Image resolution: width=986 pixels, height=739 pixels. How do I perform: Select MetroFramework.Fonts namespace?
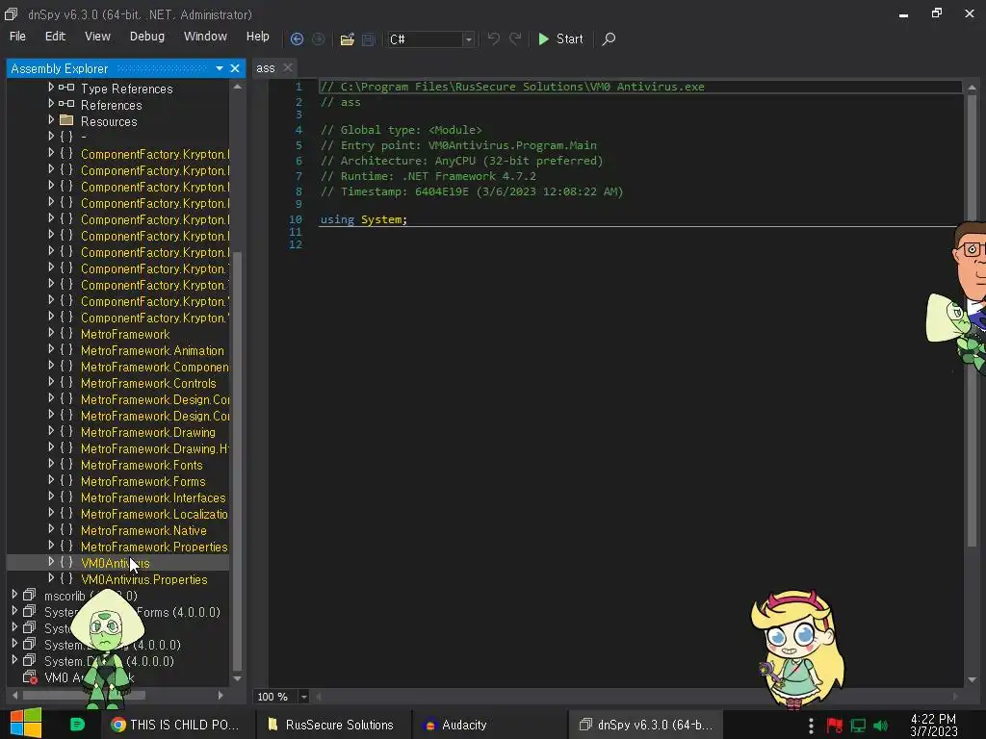point(142,465)
